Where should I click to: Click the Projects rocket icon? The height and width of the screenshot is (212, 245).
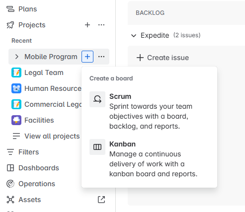tap(10, 25)
